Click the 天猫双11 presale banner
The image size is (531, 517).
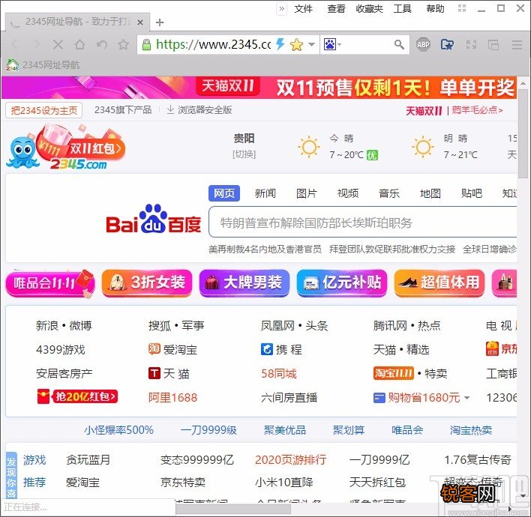point(259,88)
